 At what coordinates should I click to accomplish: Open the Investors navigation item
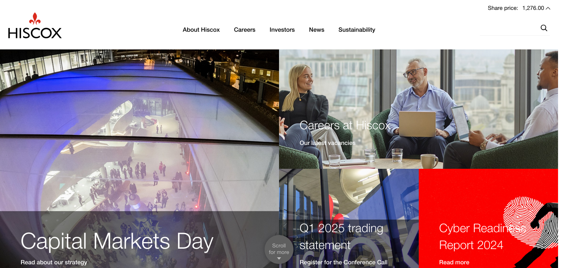282,30
